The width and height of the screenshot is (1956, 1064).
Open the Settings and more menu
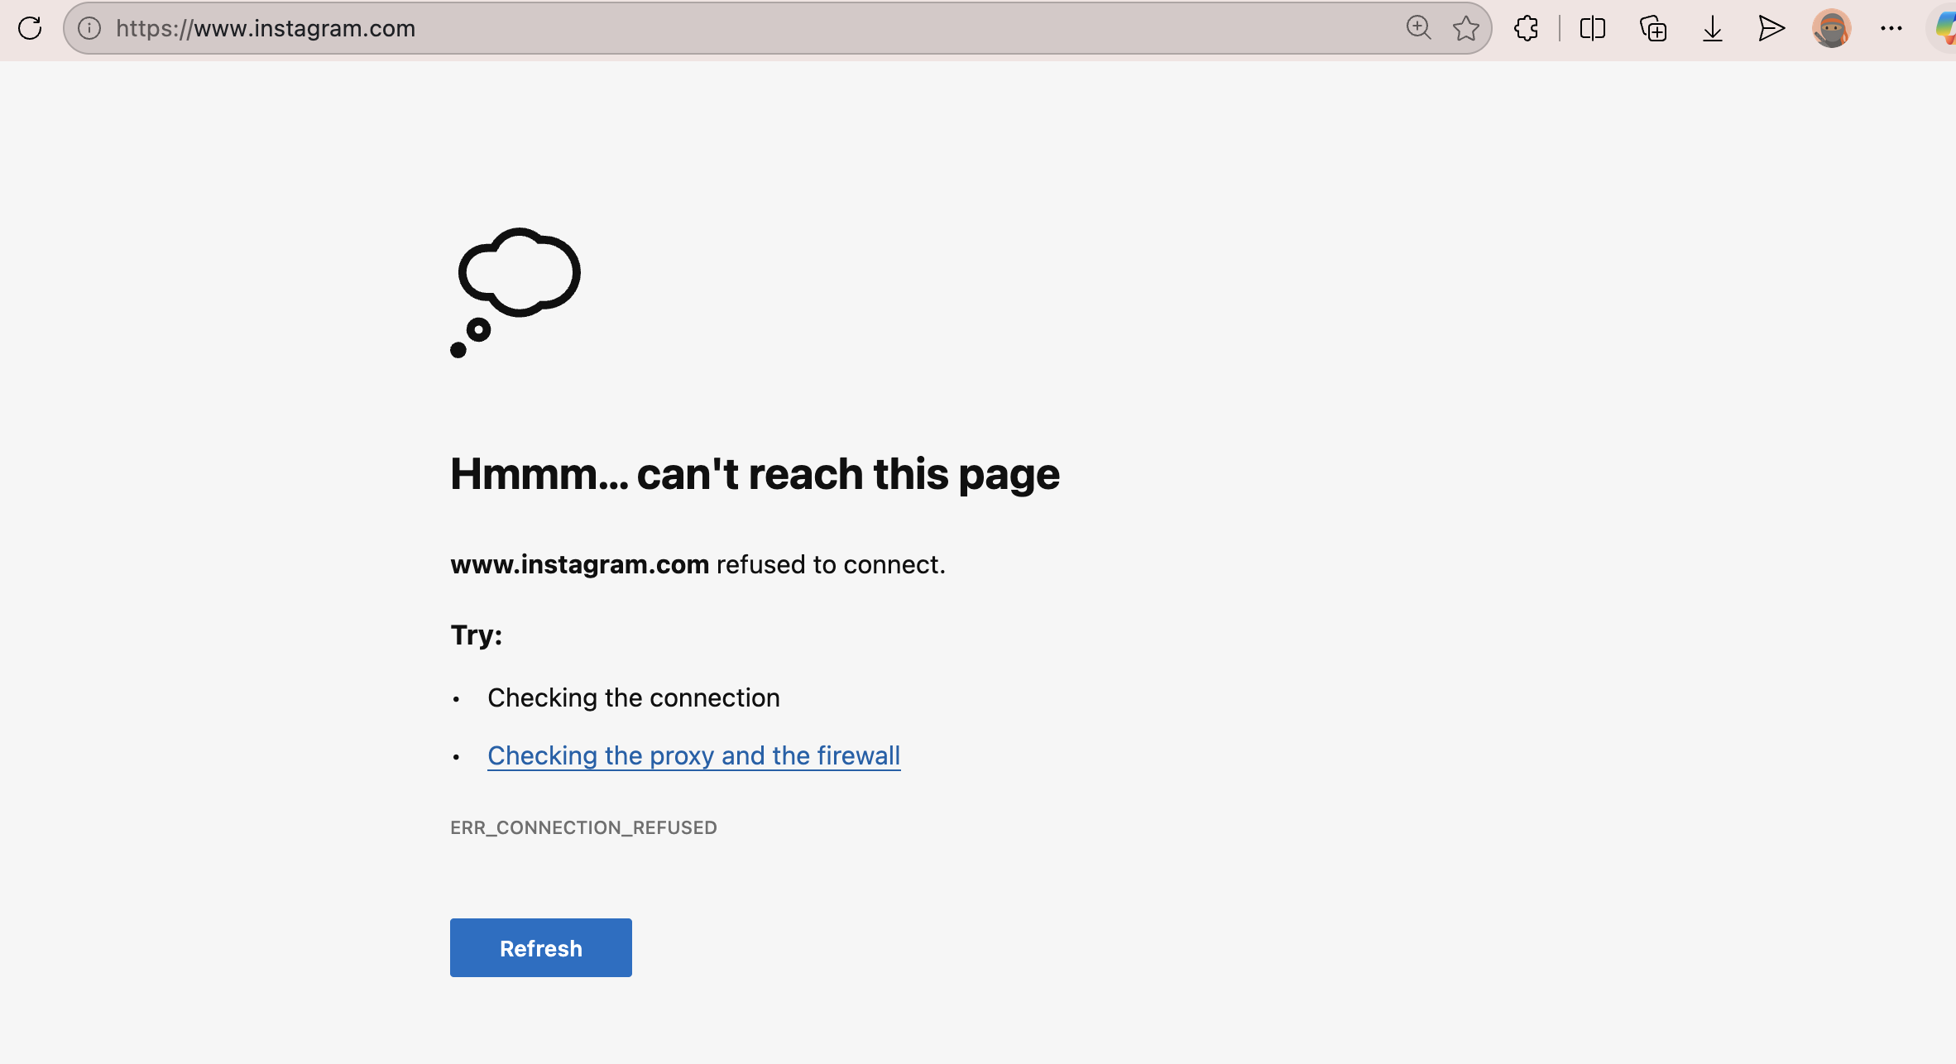click(x=1892, y=28)
